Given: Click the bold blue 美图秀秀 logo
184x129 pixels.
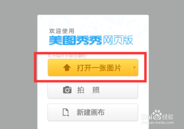Looking at the screenshot, I should coord(75,40).
